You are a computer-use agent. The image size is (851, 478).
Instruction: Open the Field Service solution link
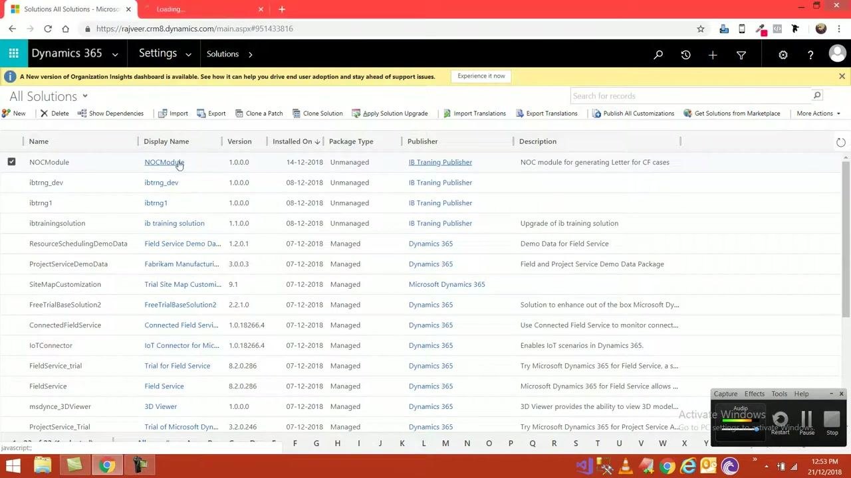[x=164, y=386]
